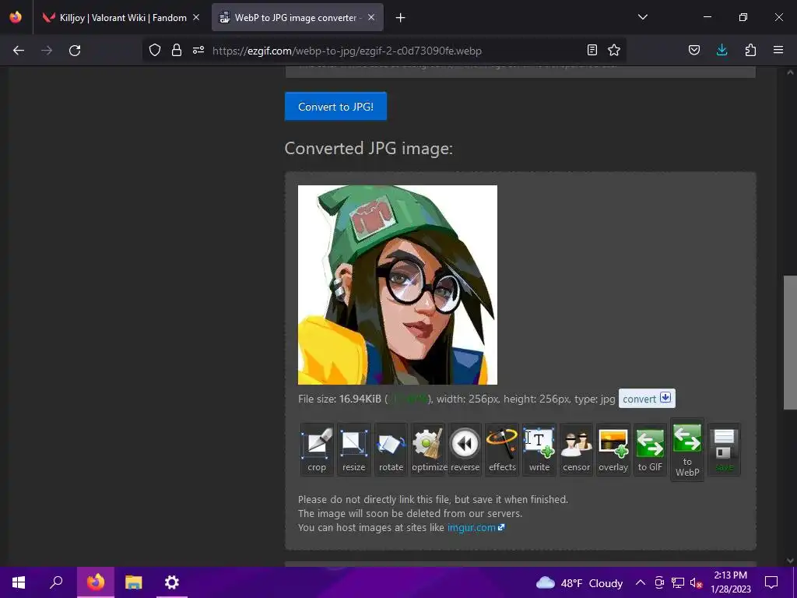List all tabs dropdown arrow
797x598 pixels.
pyautogui.click(x=642, y=17)
